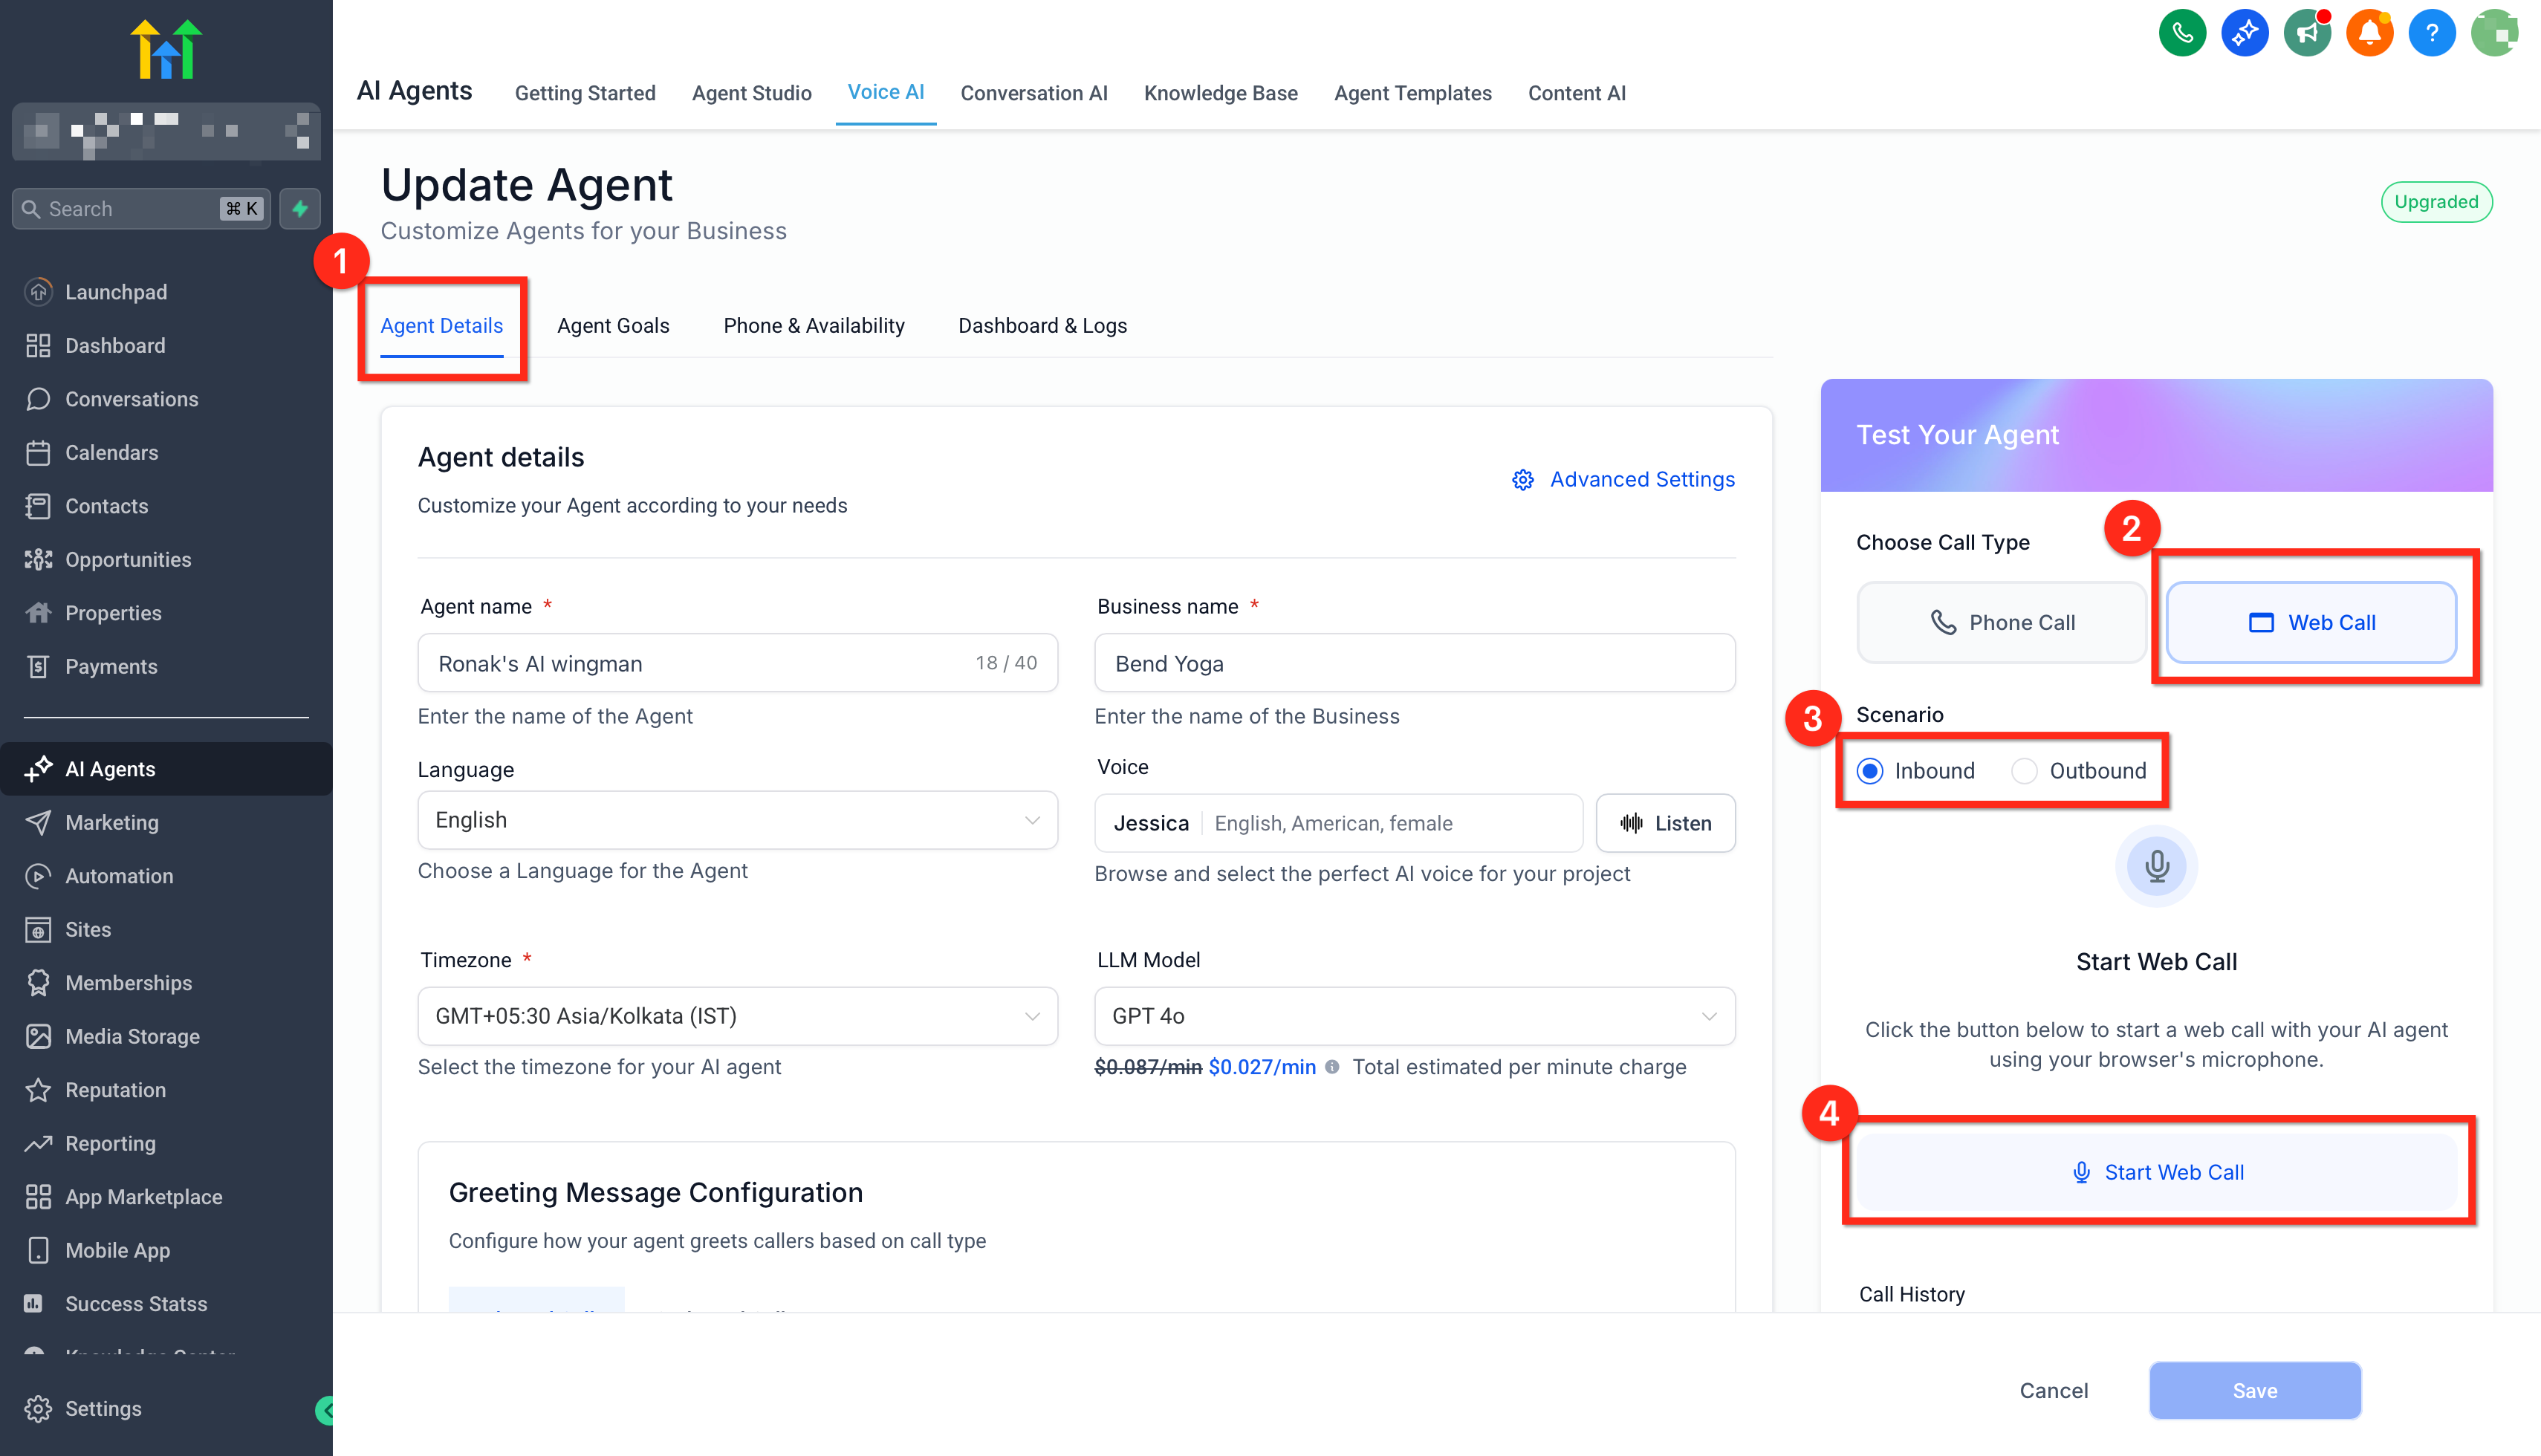Expand the LLM Model dropdown
This screenshot has width=2541, height=1456.
pyautogui.click(x=1414, y=1016)
